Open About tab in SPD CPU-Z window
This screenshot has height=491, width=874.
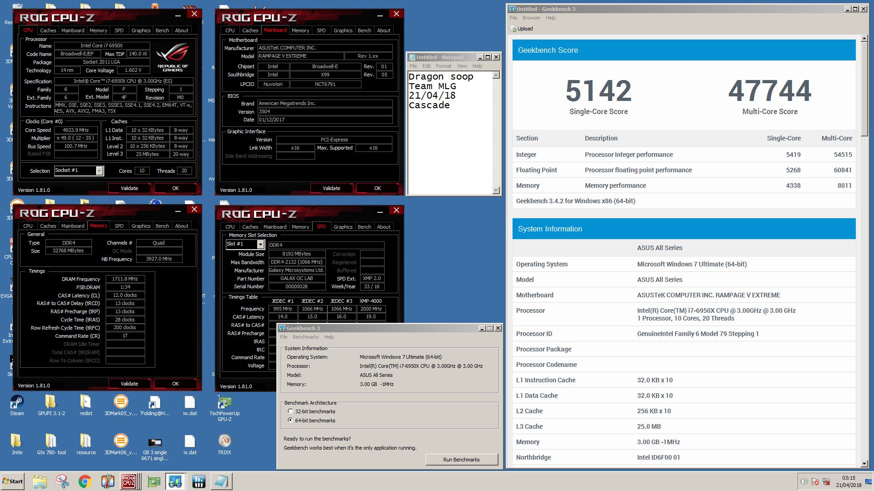point(384,227)
